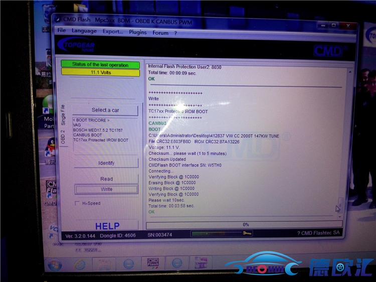
Task: Click 'Ver. 3.2.0.144' in status bar
Action: pos(80,236)
